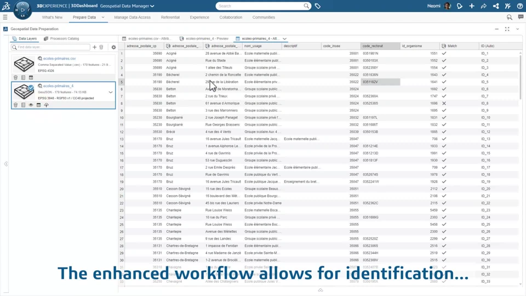Toggle Match checkmark in row 20
The height and width of the screenshot is (296, 526).
444,189
